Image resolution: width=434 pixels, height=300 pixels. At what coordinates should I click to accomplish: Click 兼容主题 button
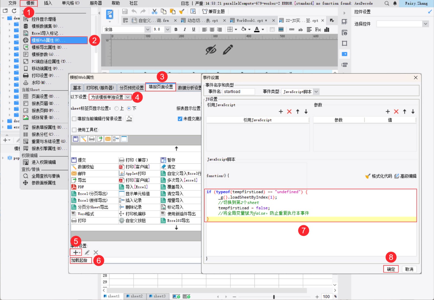214,11
